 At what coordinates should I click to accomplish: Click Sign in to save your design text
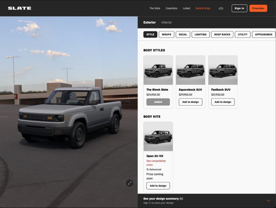[158, 203]
